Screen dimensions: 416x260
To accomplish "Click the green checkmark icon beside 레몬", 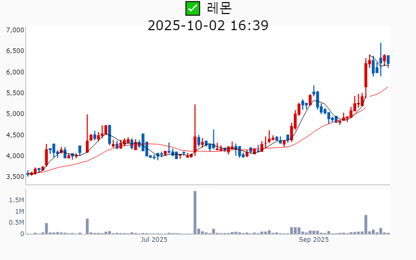I will [192, 8].
